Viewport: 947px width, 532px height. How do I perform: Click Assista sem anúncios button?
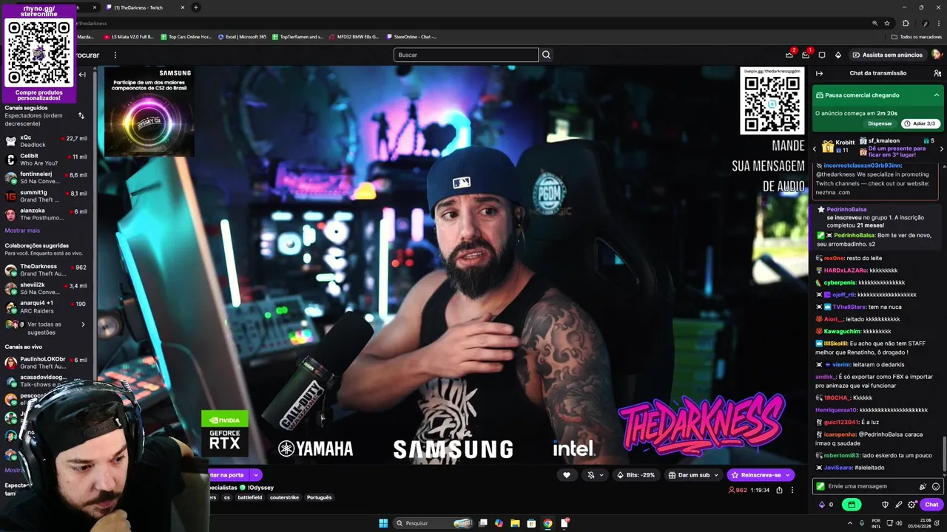[x=887, y=55]
